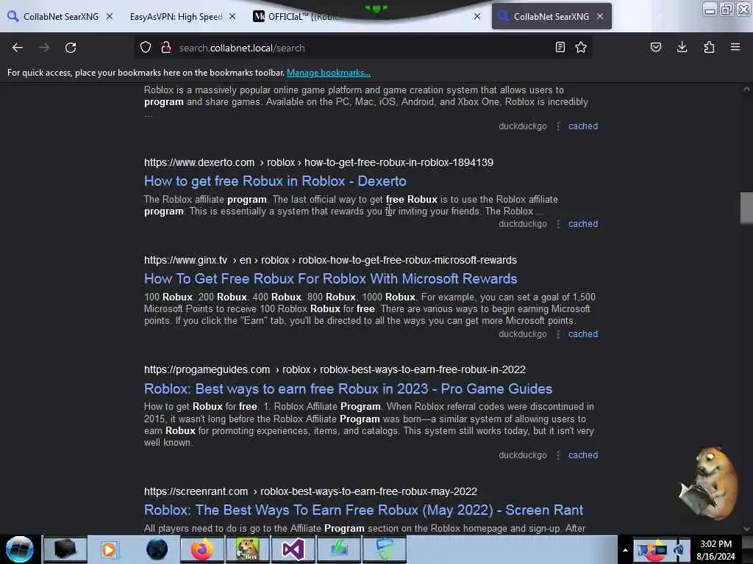Open the extensions puzzle icon
Image resolution: width=753 pixels, height=564 pixels.
pos(709,47)
